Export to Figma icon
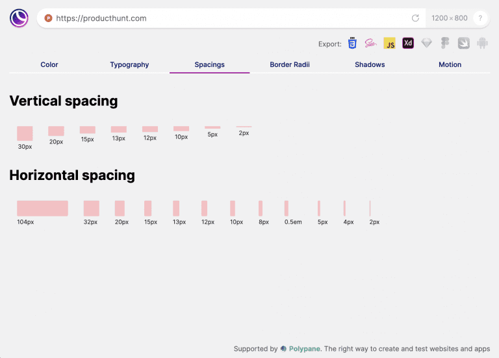 445,43
